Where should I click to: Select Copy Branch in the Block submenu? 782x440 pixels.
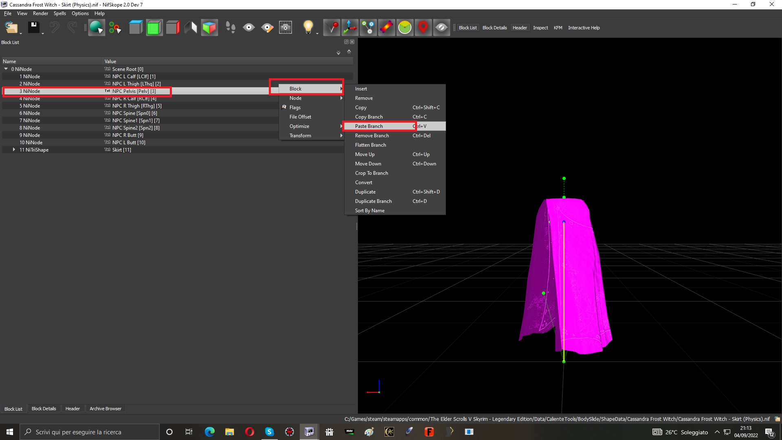[x=395, y=117]
